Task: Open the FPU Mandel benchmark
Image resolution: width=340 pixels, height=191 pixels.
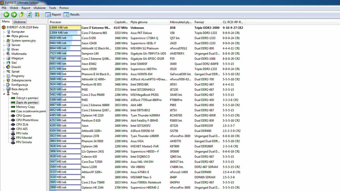Action: pos(24,138)
